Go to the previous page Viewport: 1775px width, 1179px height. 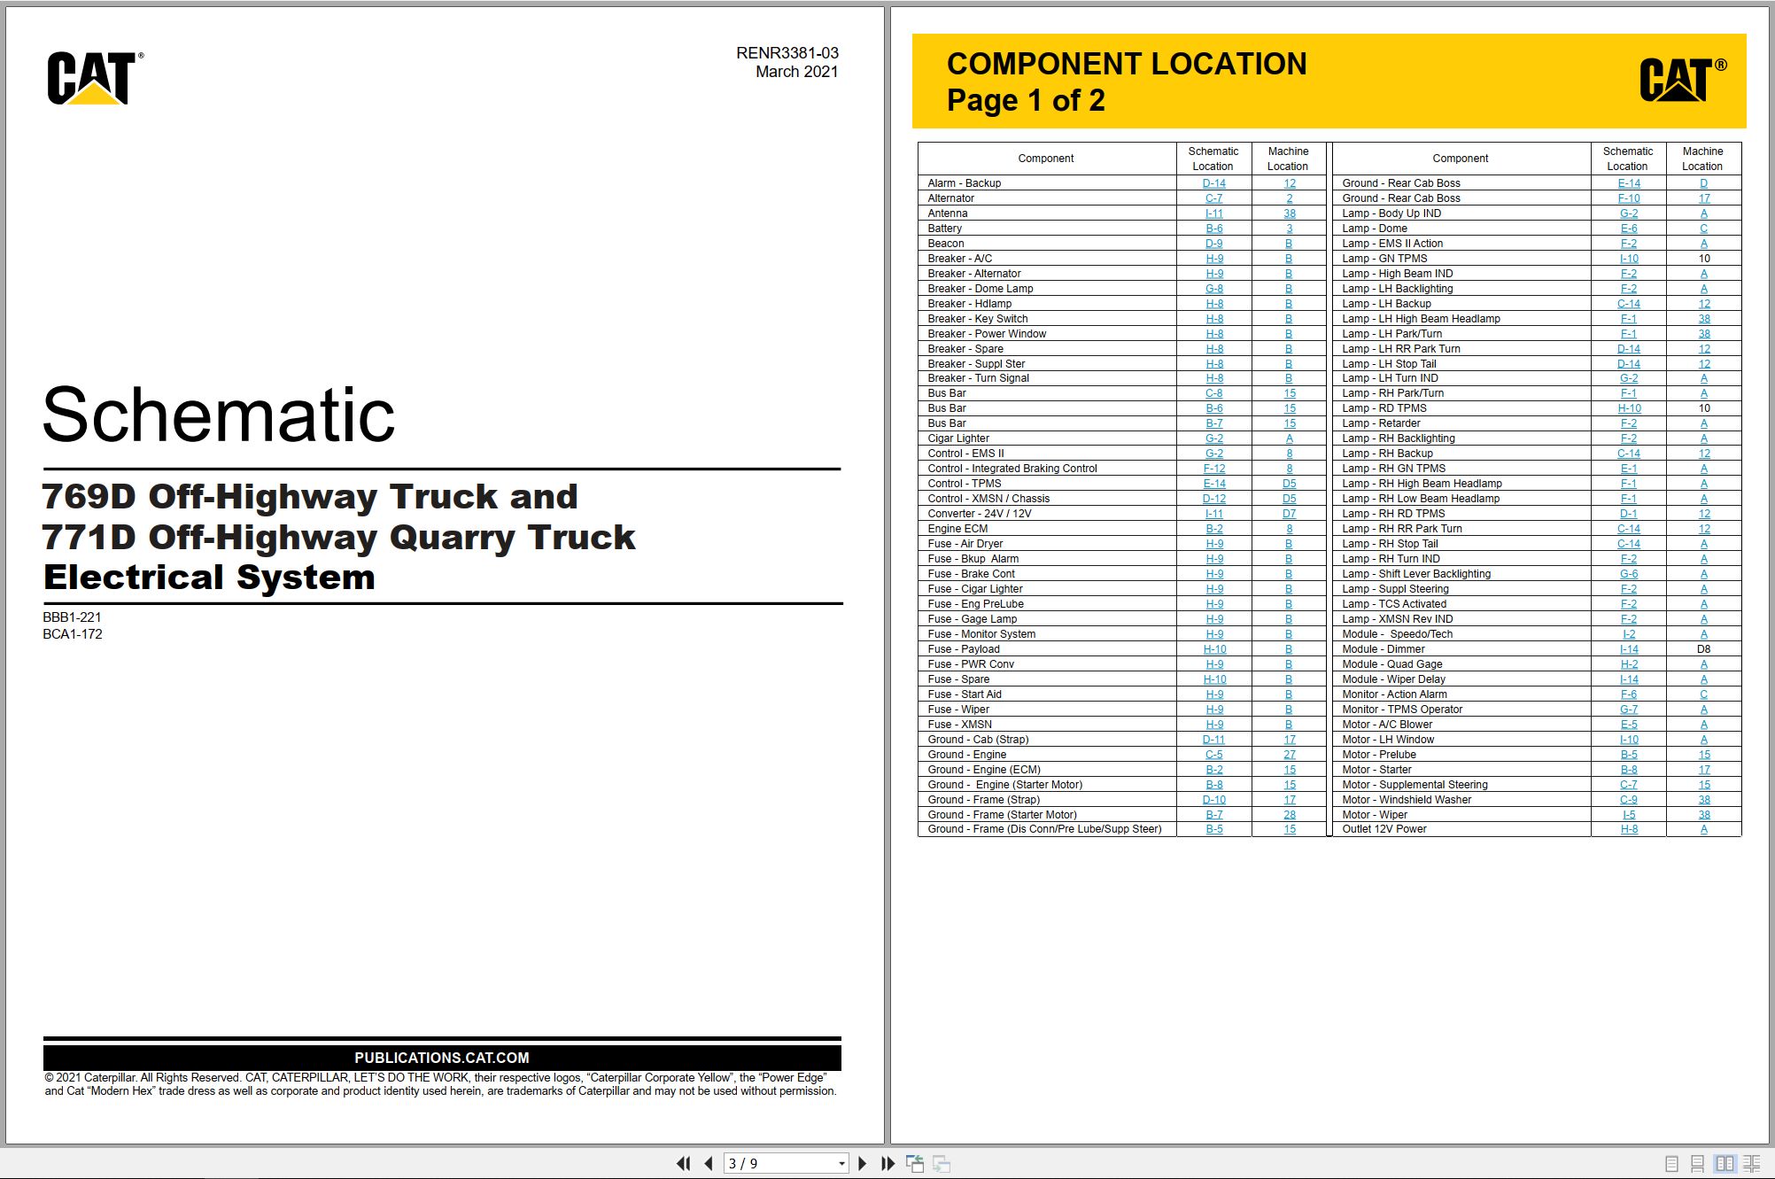(x=709, y=1163)
